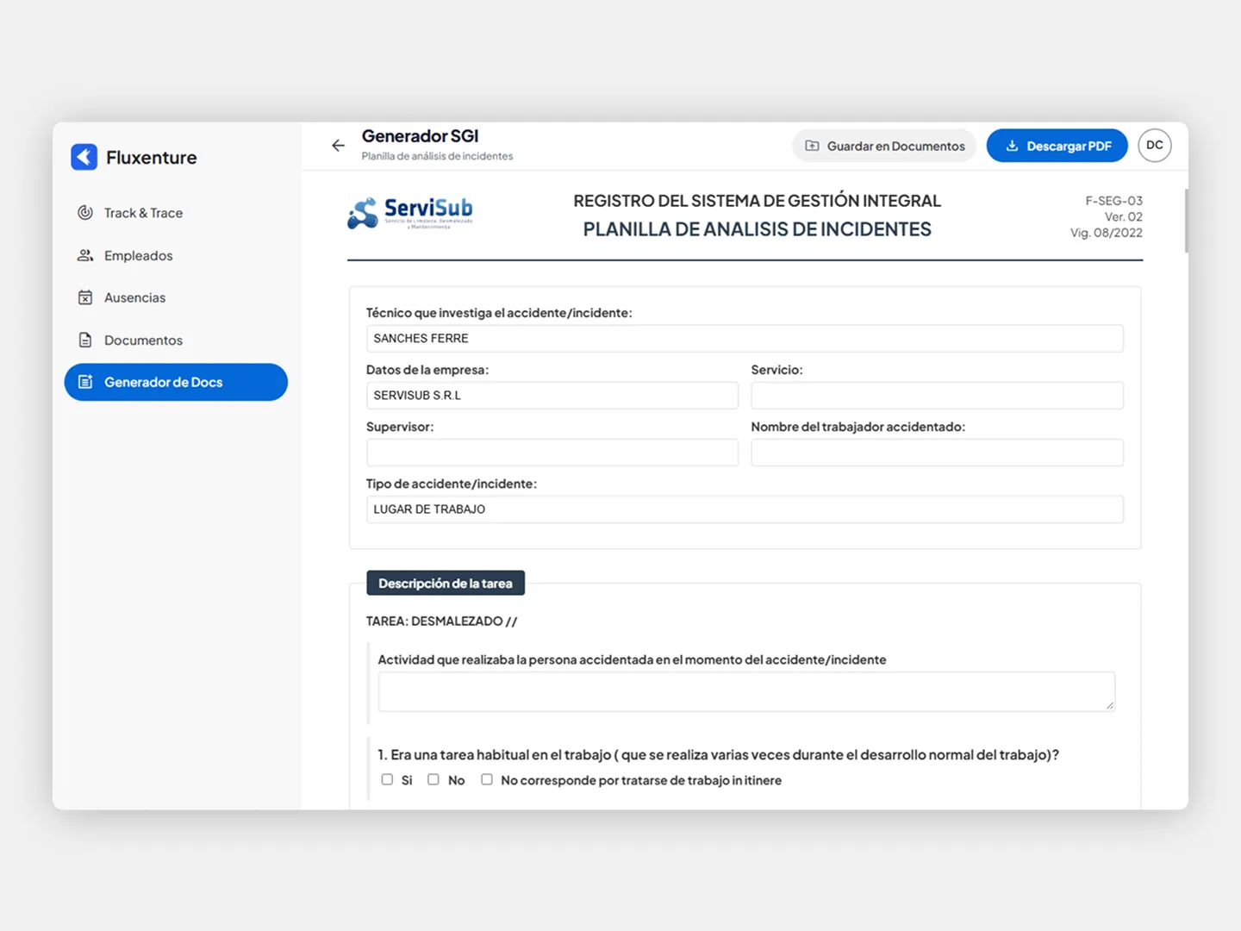This screenshot has width=1241, height=931.
Task: Click the 'Vig. 08/2022' date text
Action: 1107,233
